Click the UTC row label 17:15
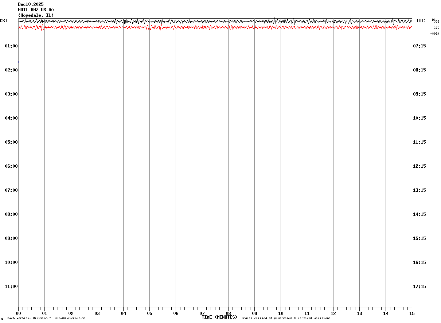The width and height of the screenshot is (441, 323). click(419, 287)
